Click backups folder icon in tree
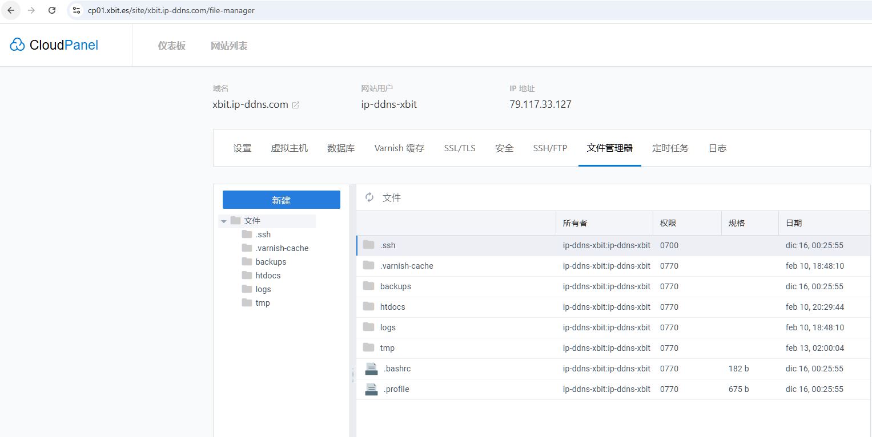 [x=247, y=261]
